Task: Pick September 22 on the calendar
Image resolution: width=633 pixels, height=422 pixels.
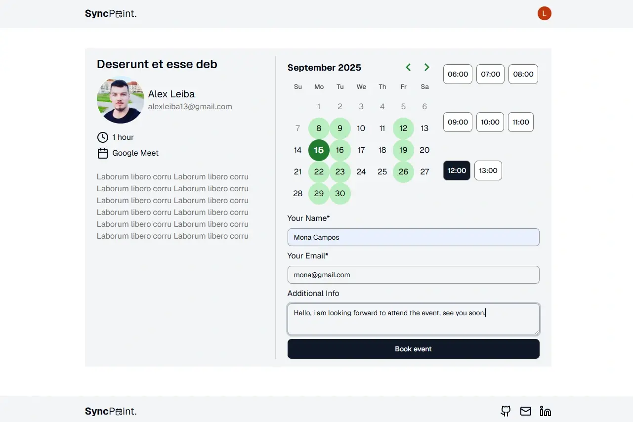Action: pyautogui.click(x=319, y=172)
